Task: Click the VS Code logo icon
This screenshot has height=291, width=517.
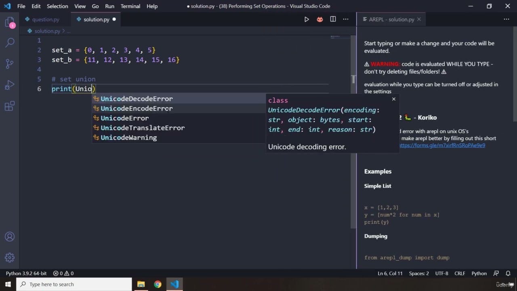Action: pyautogui.click(x=7, y=6)
